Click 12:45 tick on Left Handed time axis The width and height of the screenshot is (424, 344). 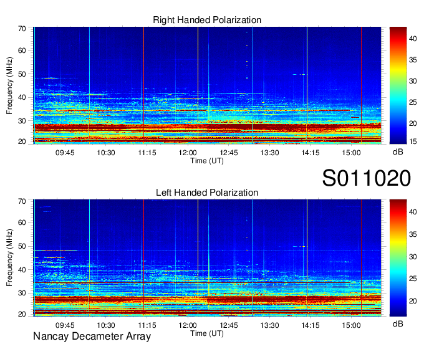(228, 325)
